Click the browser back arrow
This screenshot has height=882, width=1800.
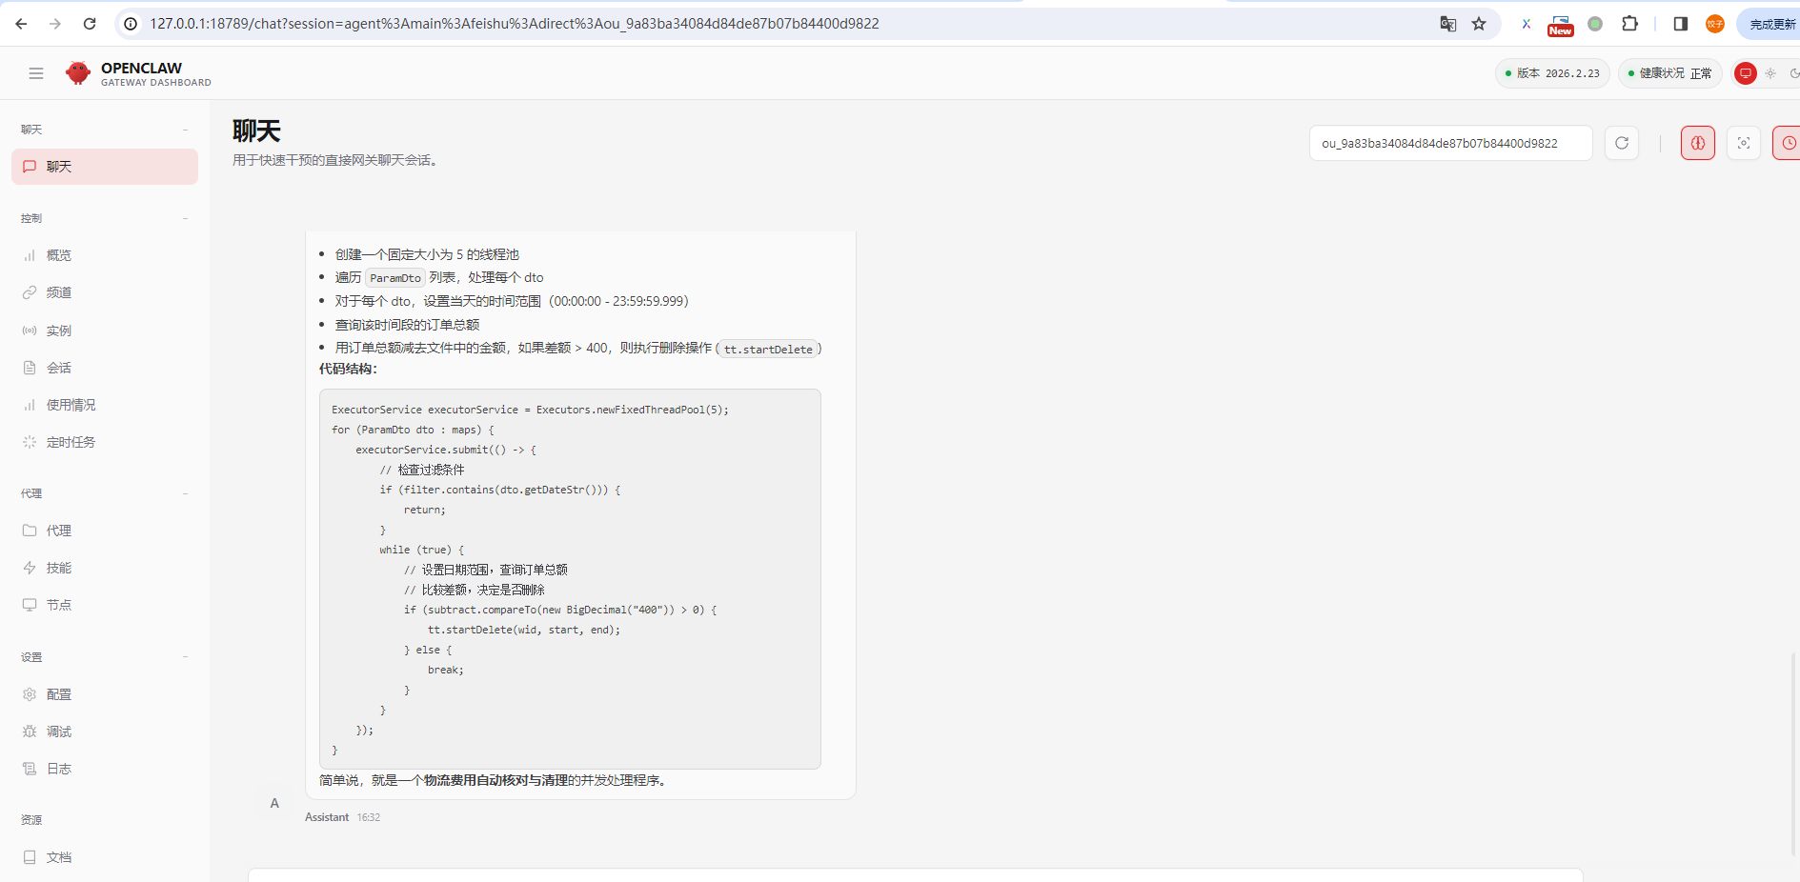(x=21, y=24)
